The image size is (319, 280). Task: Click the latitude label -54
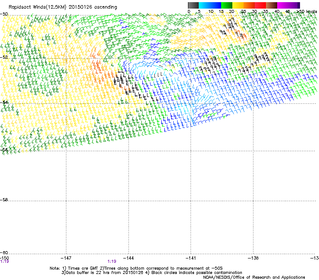[4, 102]
